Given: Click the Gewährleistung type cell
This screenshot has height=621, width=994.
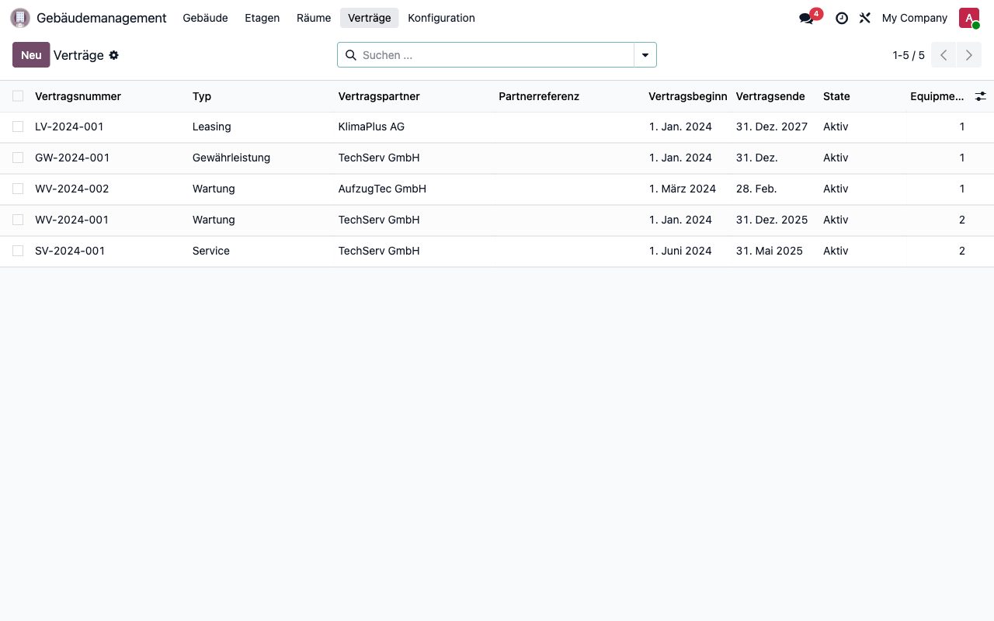Looking at the screenshot, I should pyautogui.click(x=231, y=158).
